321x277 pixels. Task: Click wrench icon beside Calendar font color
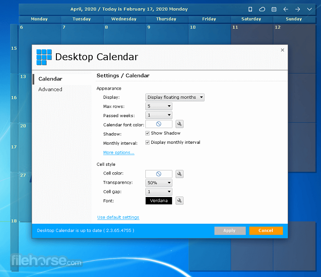pos(179,124)
